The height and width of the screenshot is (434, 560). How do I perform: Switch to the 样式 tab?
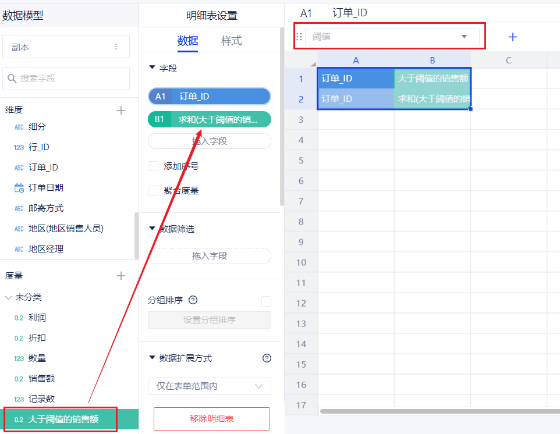click(231, 41)
